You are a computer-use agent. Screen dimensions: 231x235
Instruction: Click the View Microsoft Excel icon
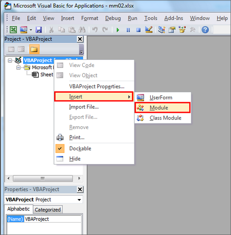(13, 29)
